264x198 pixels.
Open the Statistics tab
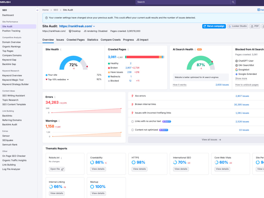click(93, 40)
